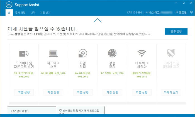Click the 하드웨어 스캔 title
This screenshot has height=117, width=195.
coord(53,65)
